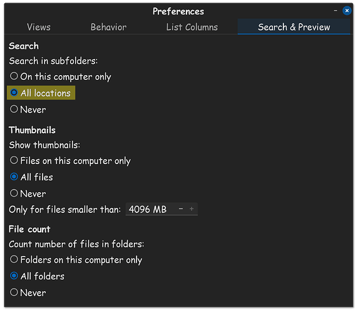Click the Search section heading
The width and height of the screenshot is (358, 313).
(24, 46)
